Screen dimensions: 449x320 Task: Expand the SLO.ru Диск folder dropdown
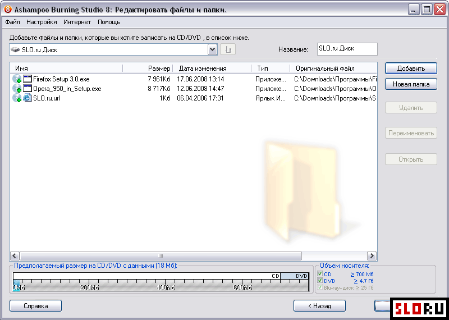[x=212, y=49]
